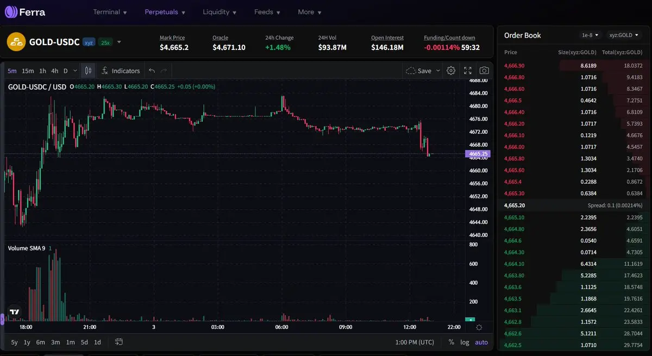The width and height of the screenshot is (652, 356).
Task: Open the Feeds menu
Action: [267, 12]
